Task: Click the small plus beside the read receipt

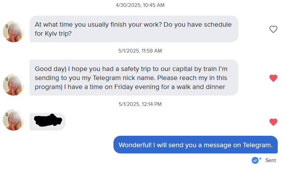Action: click(260, 159)
